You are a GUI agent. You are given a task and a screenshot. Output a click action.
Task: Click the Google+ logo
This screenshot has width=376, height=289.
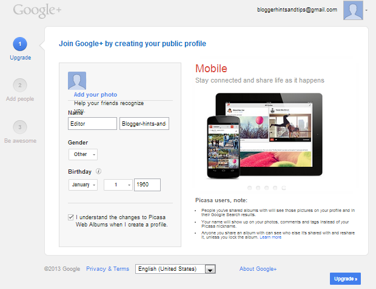37,10
